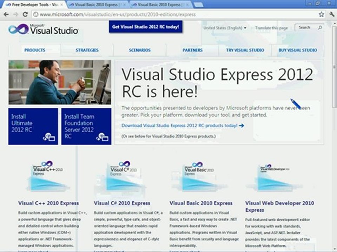Click the man at computer hero photo
This screenshot has height=252, width=337.
(60, 82)
